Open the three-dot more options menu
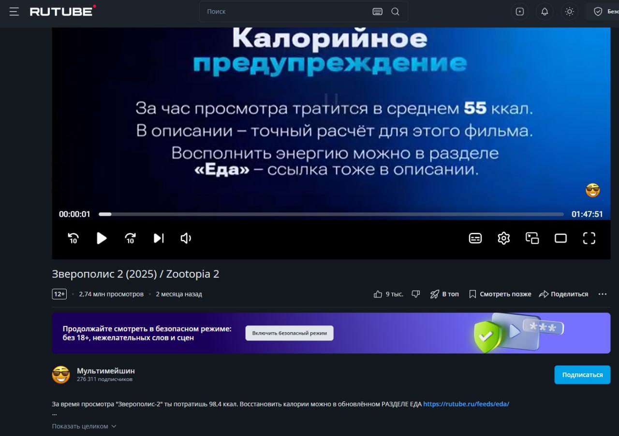The width and height of the screenshot is (619, 436). point(602,294)
